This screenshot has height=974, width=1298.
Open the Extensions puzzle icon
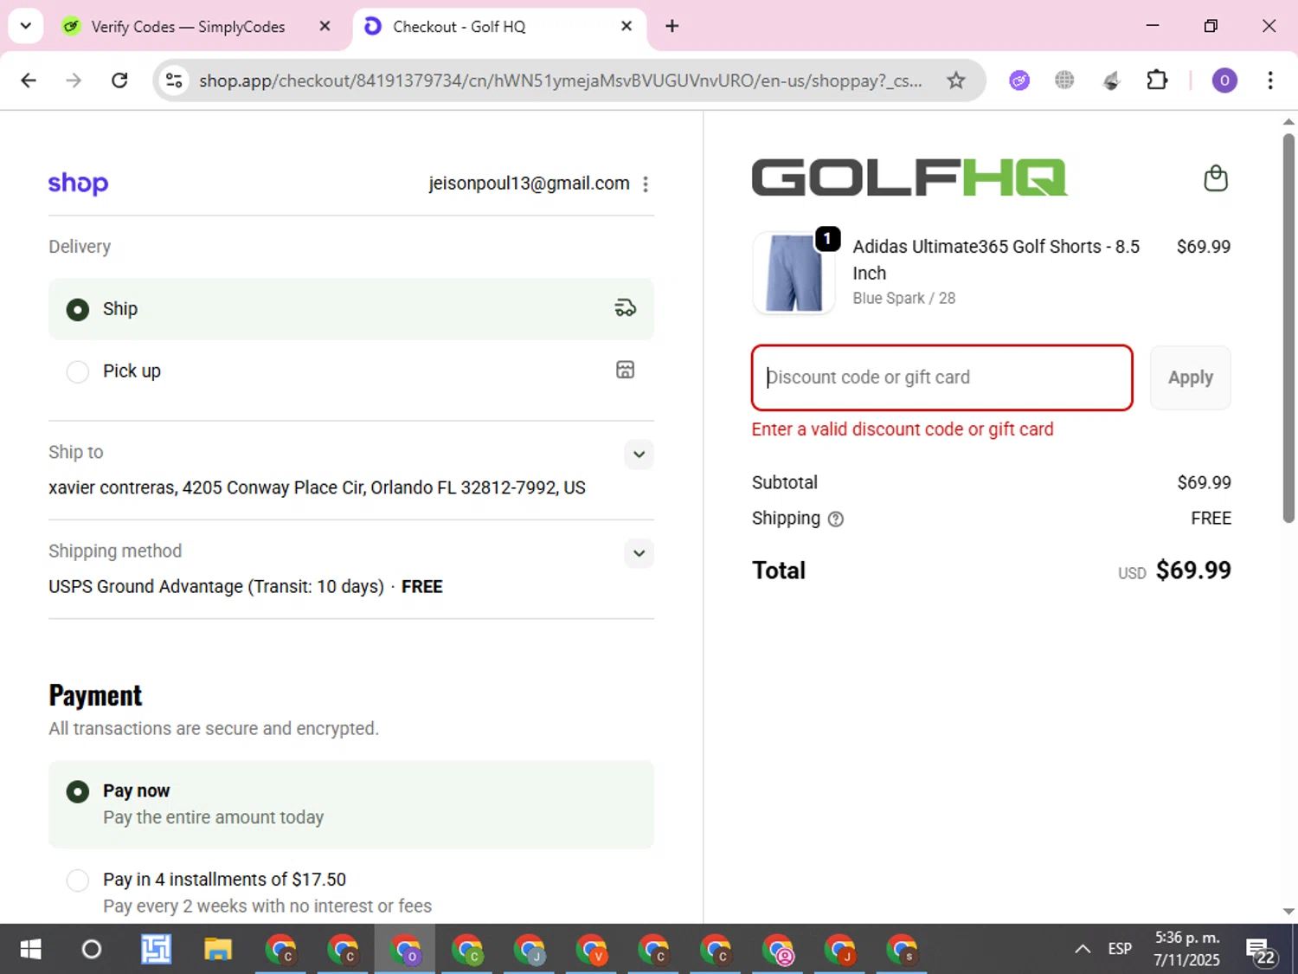[x=1157, y=81]
